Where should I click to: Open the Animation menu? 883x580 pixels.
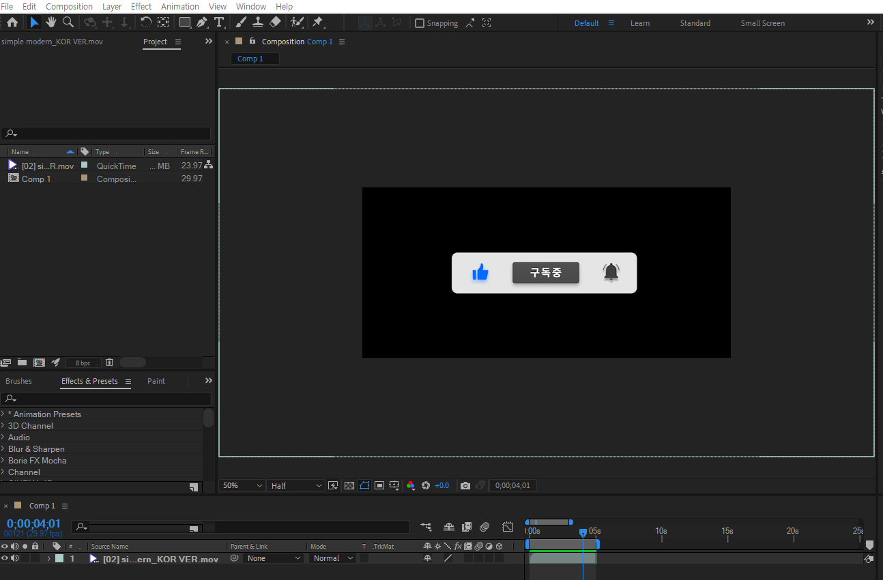[x=180, y=6]
